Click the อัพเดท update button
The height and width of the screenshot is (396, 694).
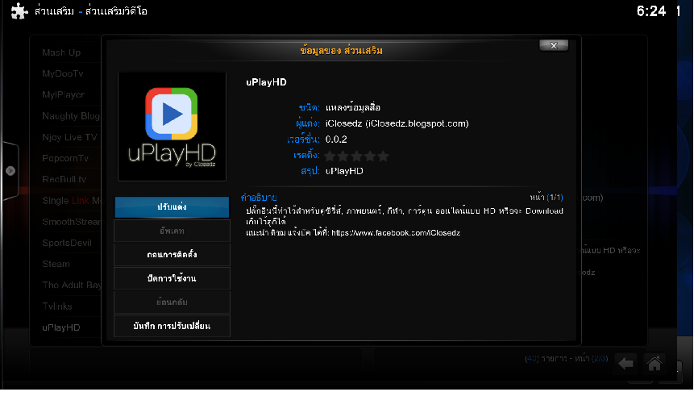click(172, 231)
